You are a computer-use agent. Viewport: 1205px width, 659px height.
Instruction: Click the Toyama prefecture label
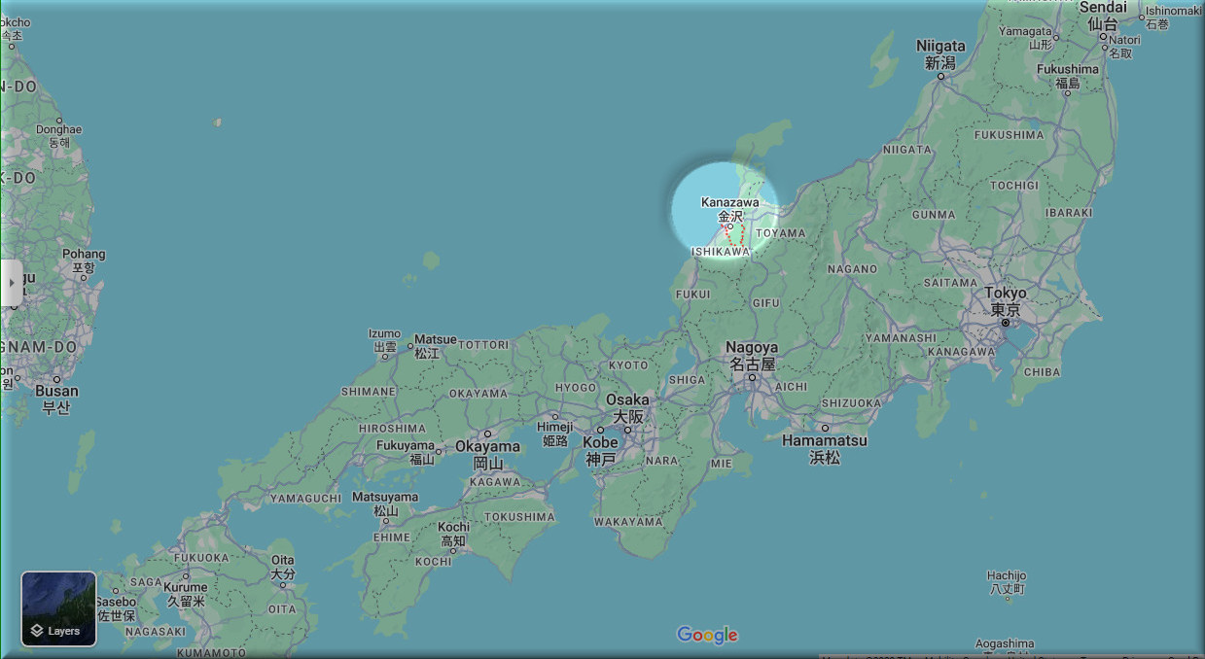[781, 233]
